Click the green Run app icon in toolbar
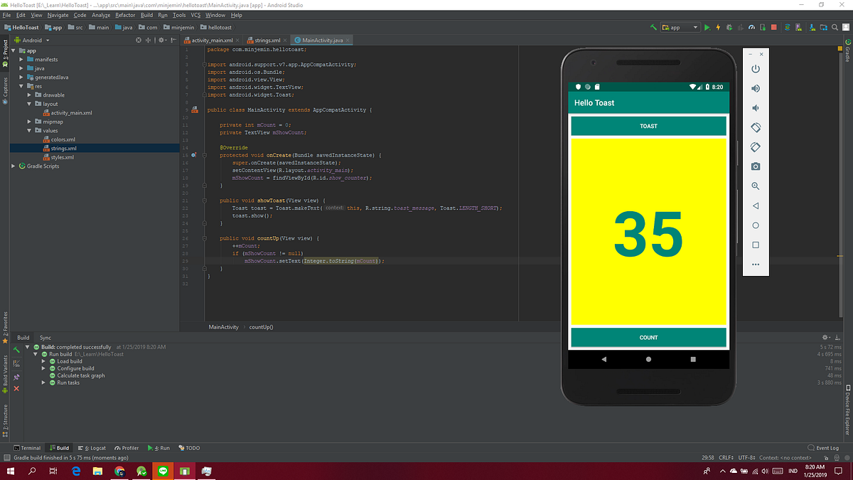The height and width of the screenshot is (480, 853). coord(707,28)
